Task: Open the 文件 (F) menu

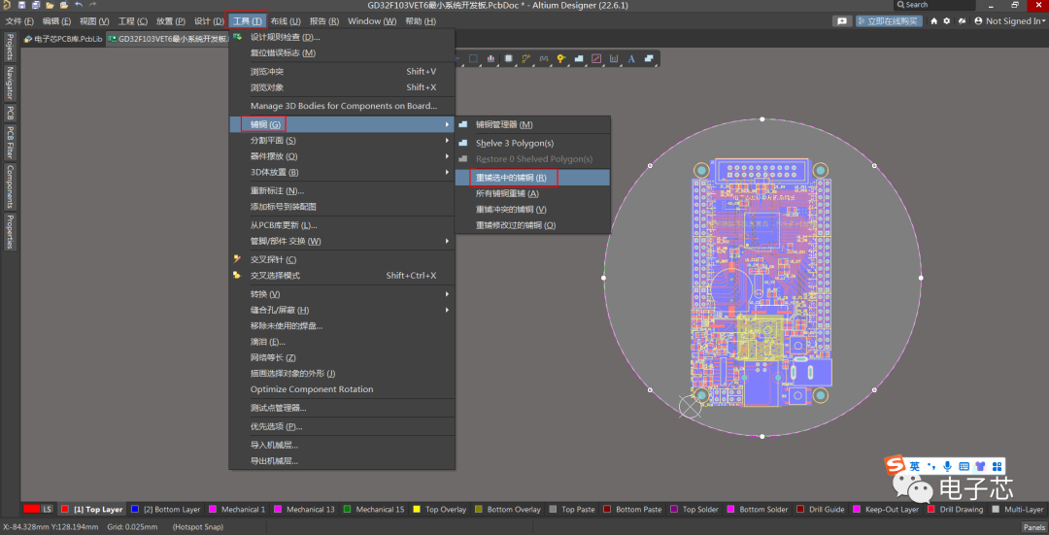Action: pyautogui.click(x=19, y=21)
